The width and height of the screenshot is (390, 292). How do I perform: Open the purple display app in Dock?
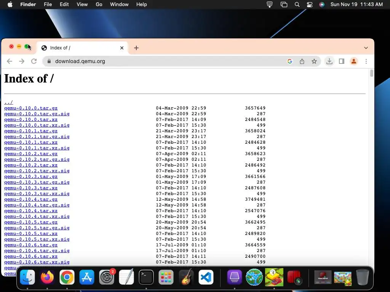(x=235, y=277)
